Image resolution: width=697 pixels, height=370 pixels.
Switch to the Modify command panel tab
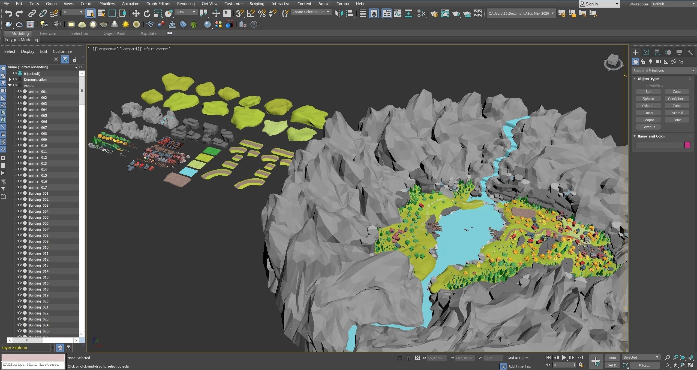(x=646, y=52)
